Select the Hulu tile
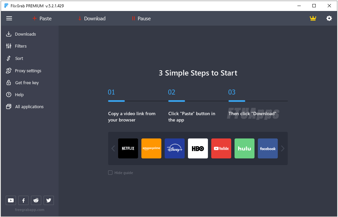The width and height of the screenshot is (338, 217). click(245, 148)
